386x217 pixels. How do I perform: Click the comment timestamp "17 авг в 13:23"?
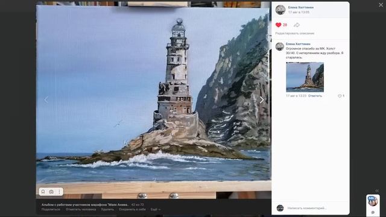[x=296, y=96]
